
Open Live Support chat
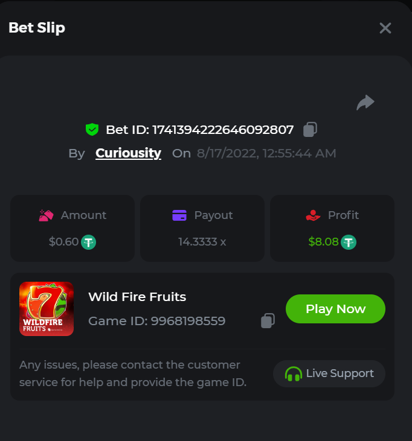[x=329, y=373]
